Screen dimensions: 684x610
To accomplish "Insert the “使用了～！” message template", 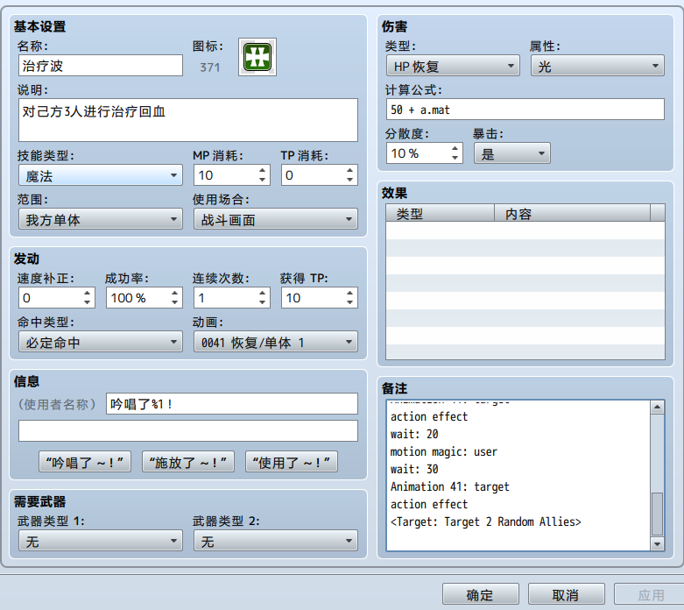I will pos(292,462).
